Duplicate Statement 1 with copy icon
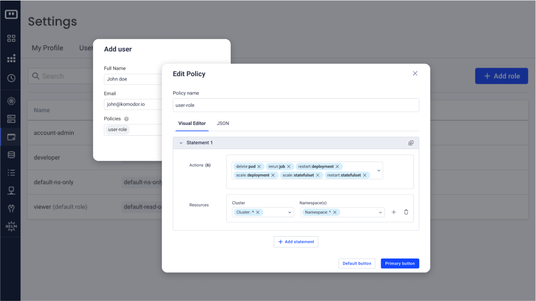536x301 pixels. click(411, 143)
